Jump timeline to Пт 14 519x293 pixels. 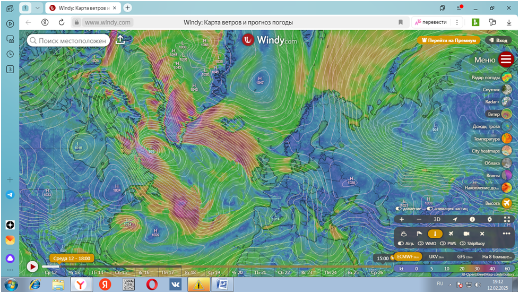[98, 272]
